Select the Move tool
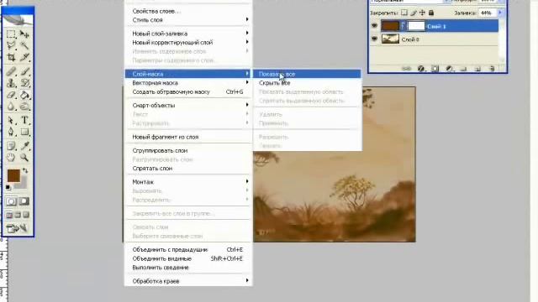 click(24, 34)
